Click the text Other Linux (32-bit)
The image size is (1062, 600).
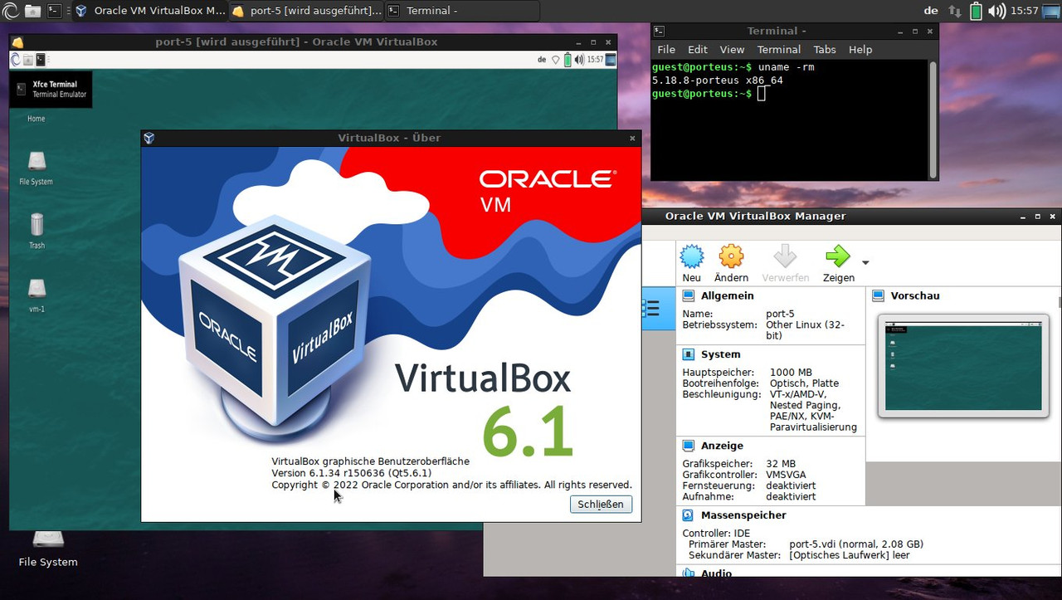[x=805, y=330]
